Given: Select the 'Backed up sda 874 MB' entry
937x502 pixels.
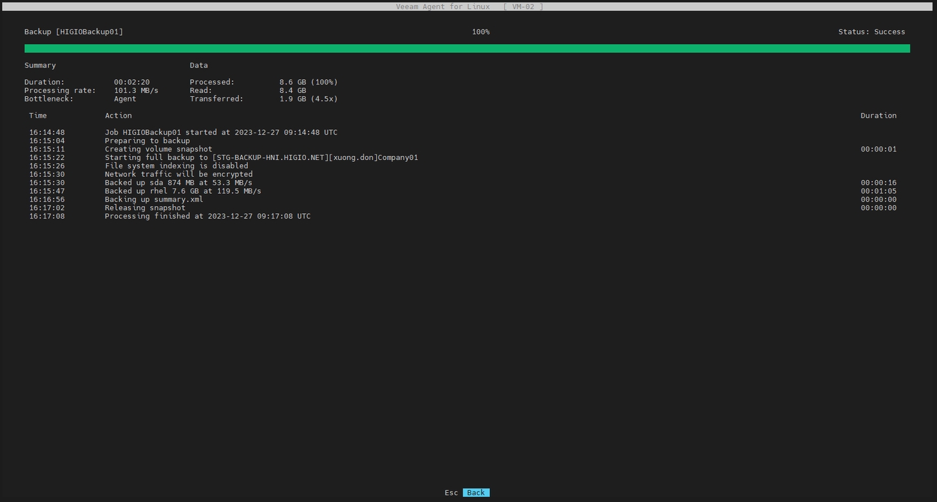Looking at the screenshot, I should [178, 183].
